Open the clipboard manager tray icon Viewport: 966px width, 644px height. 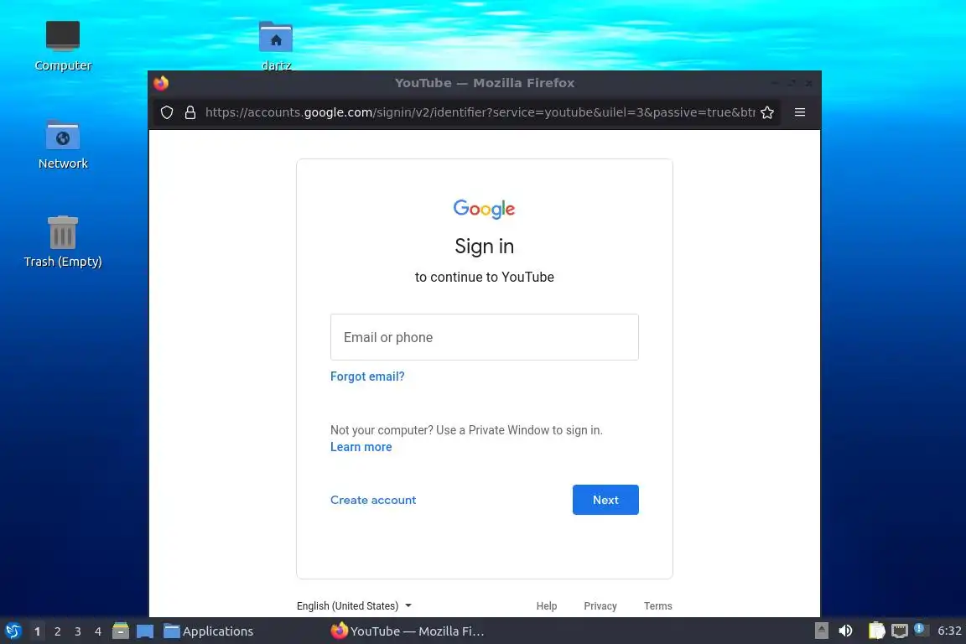tap(876, 631)
